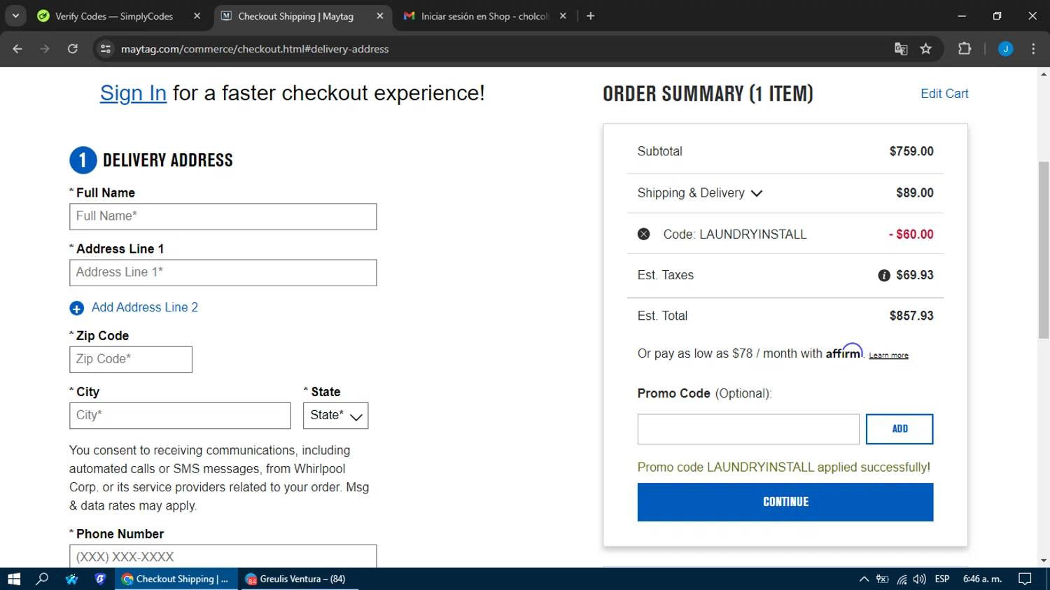Click the Promo code applied successfully message

click(x=784, y=468)
